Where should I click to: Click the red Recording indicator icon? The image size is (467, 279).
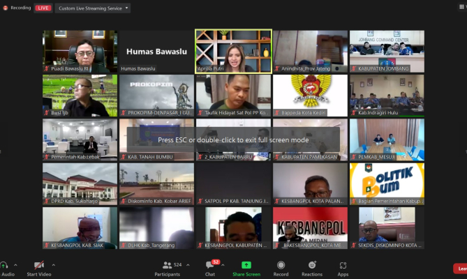pos(6,8)
